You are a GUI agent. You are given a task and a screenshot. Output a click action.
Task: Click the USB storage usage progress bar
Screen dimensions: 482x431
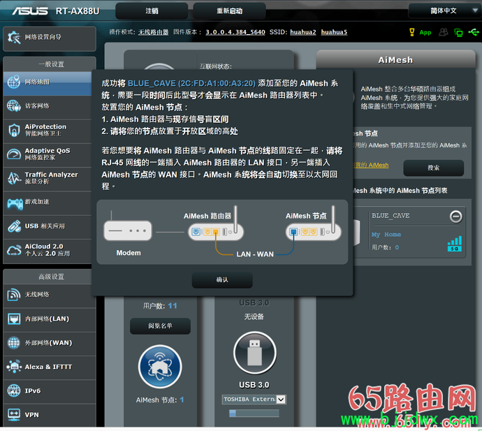254,413
